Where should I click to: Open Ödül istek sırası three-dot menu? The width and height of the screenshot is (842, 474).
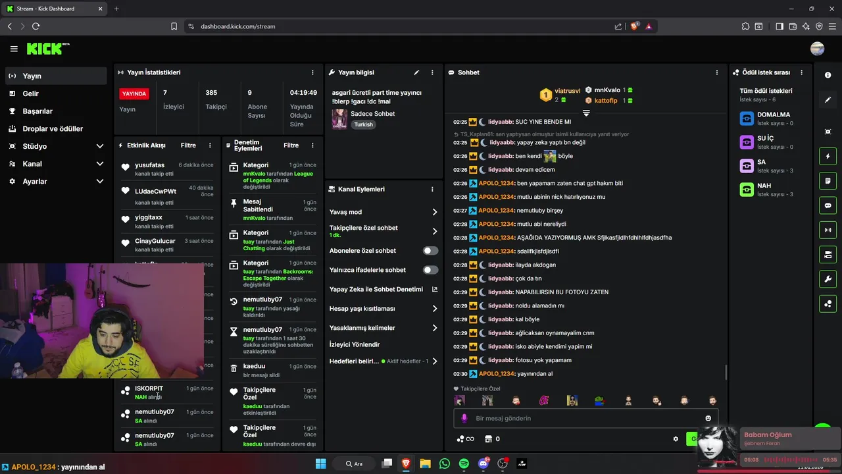tap(801, 72)
